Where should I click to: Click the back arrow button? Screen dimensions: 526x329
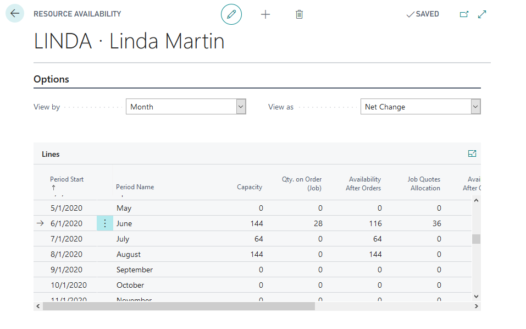(x=15, y=14)
